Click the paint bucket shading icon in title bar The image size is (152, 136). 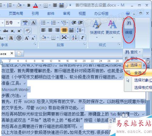click(19, 5)
